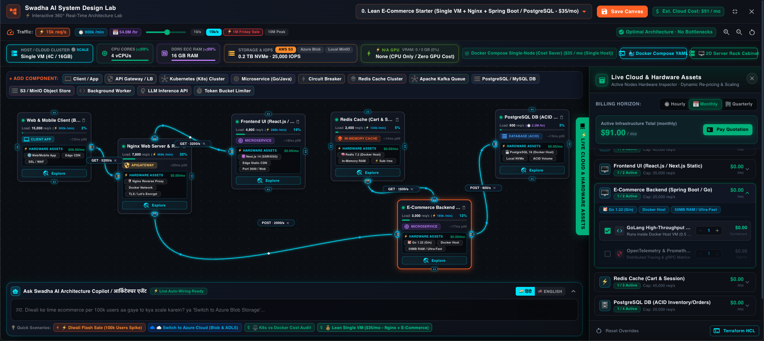
Task: Remove the POST 2000/s connection with its x
Action: pos(288,223)
